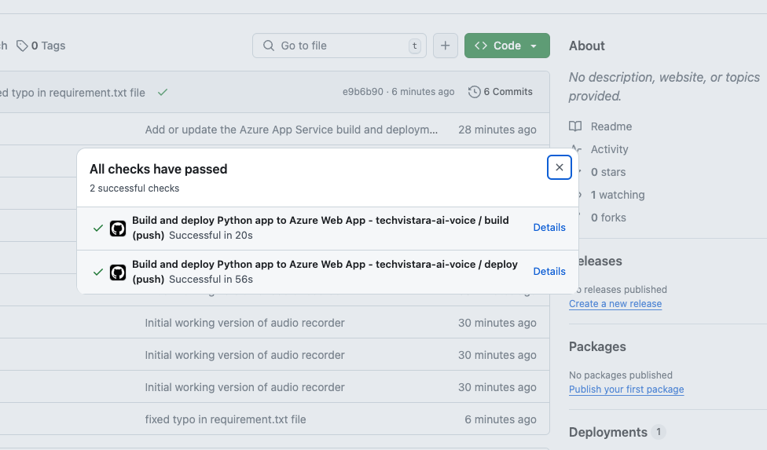Click the magnifier icon in Go to file

[269, 46]
